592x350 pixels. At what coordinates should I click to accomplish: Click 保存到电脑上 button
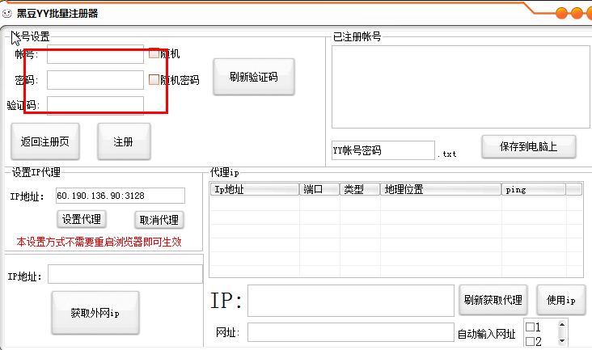[x=529, y=146]
